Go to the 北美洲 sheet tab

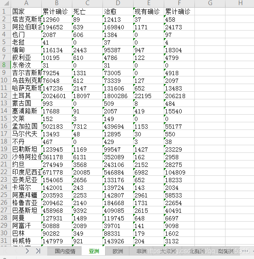tap(197, 251)
